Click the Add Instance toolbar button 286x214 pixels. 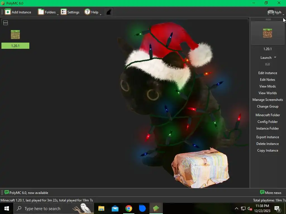tap(18, 12)
